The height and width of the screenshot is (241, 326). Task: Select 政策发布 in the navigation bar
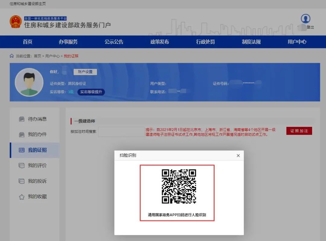click(160, 42)
